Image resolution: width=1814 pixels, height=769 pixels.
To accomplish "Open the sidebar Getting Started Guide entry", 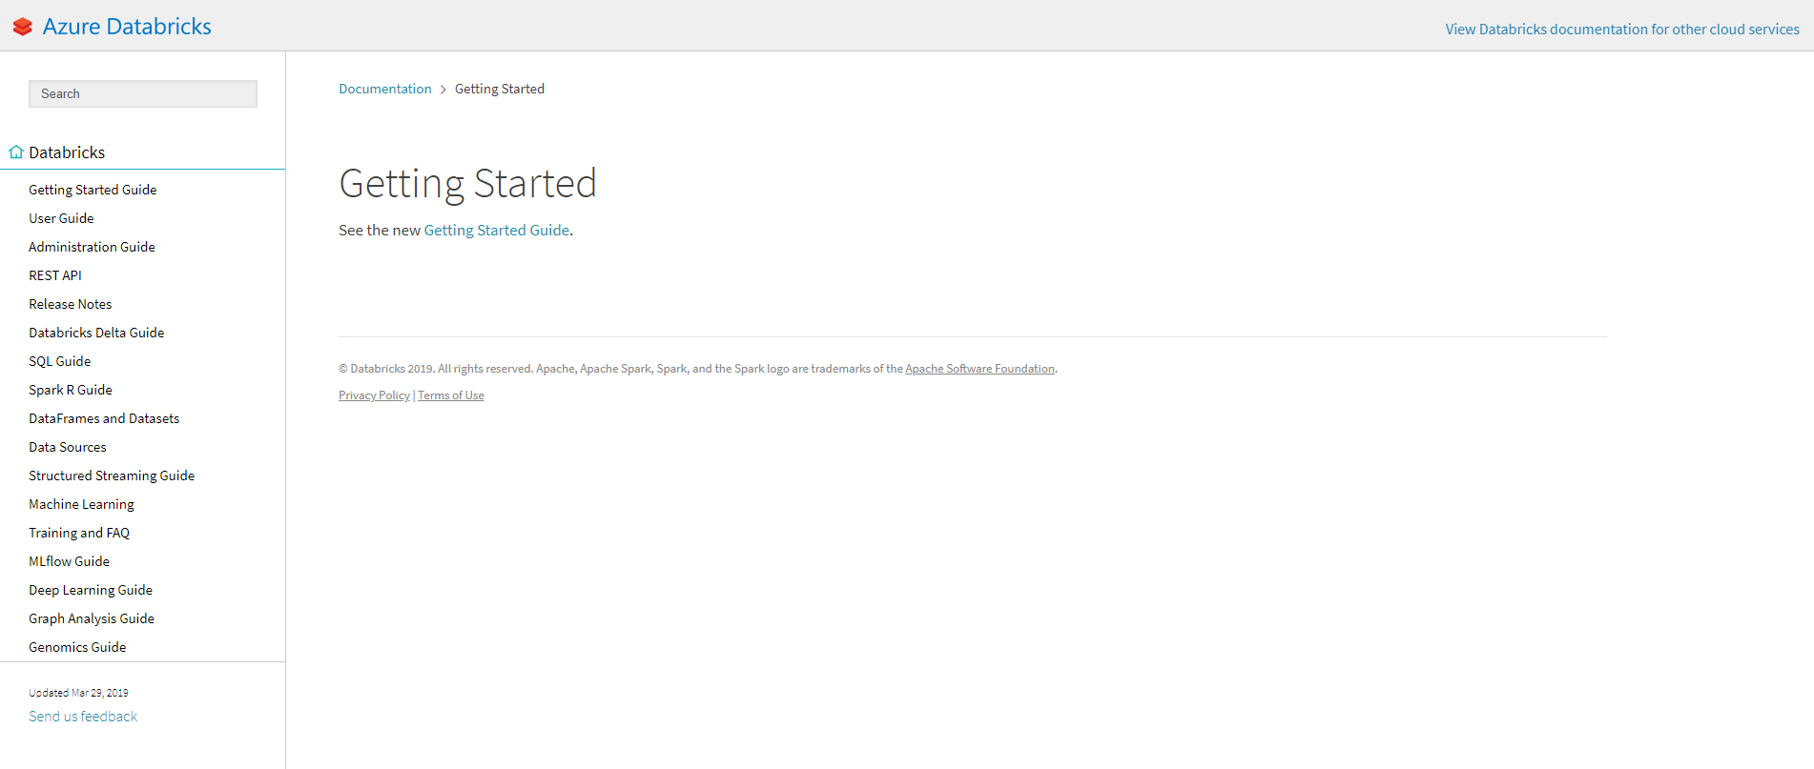I will click(93, 190).
